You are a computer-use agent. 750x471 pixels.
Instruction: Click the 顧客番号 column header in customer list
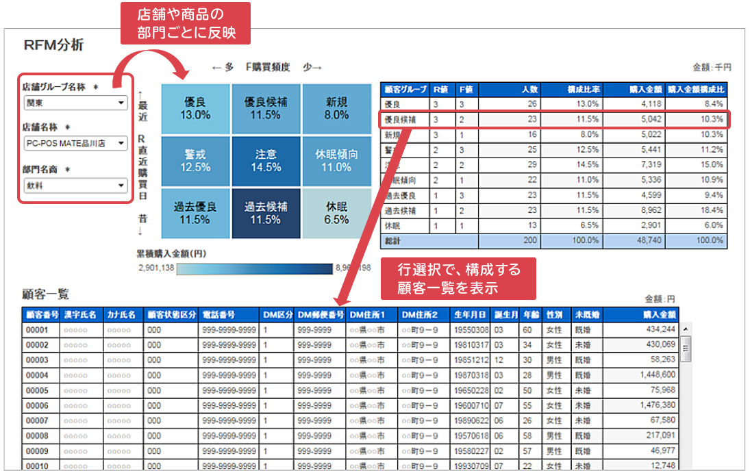41,315
